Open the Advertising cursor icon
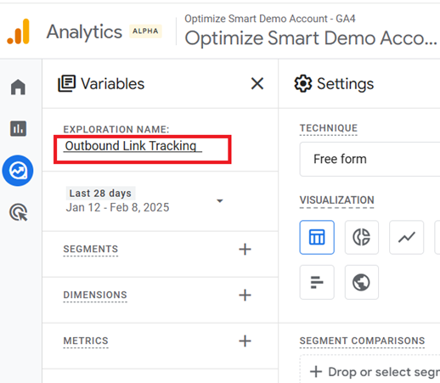440x383 pixels. pyautogui.click(x=19, y=212)
